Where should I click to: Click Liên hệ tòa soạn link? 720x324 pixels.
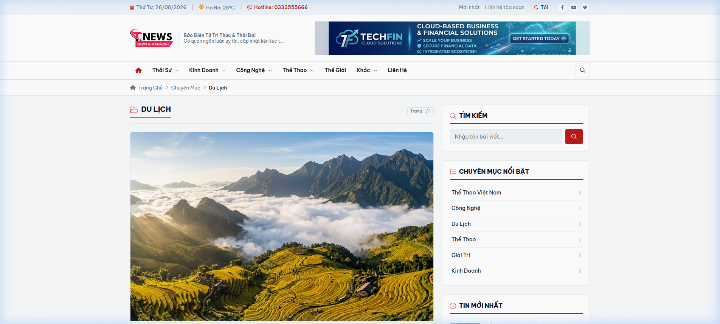pyautogui.click(x=504, y=8)
